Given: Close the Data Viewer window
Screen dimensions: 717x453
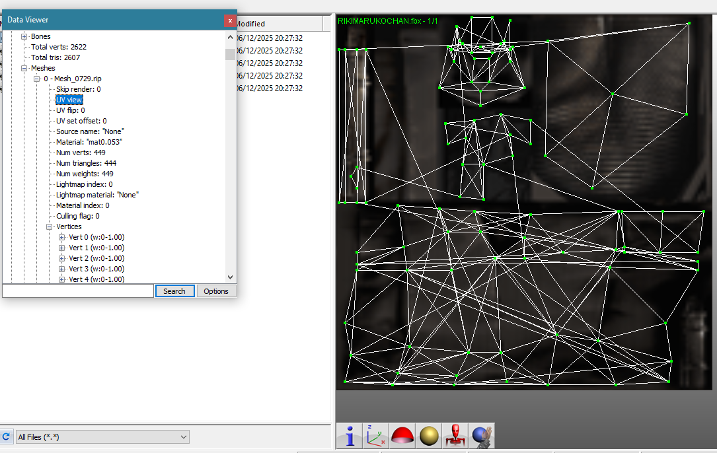Looking at the screenshot, I should tap(230, 20).
